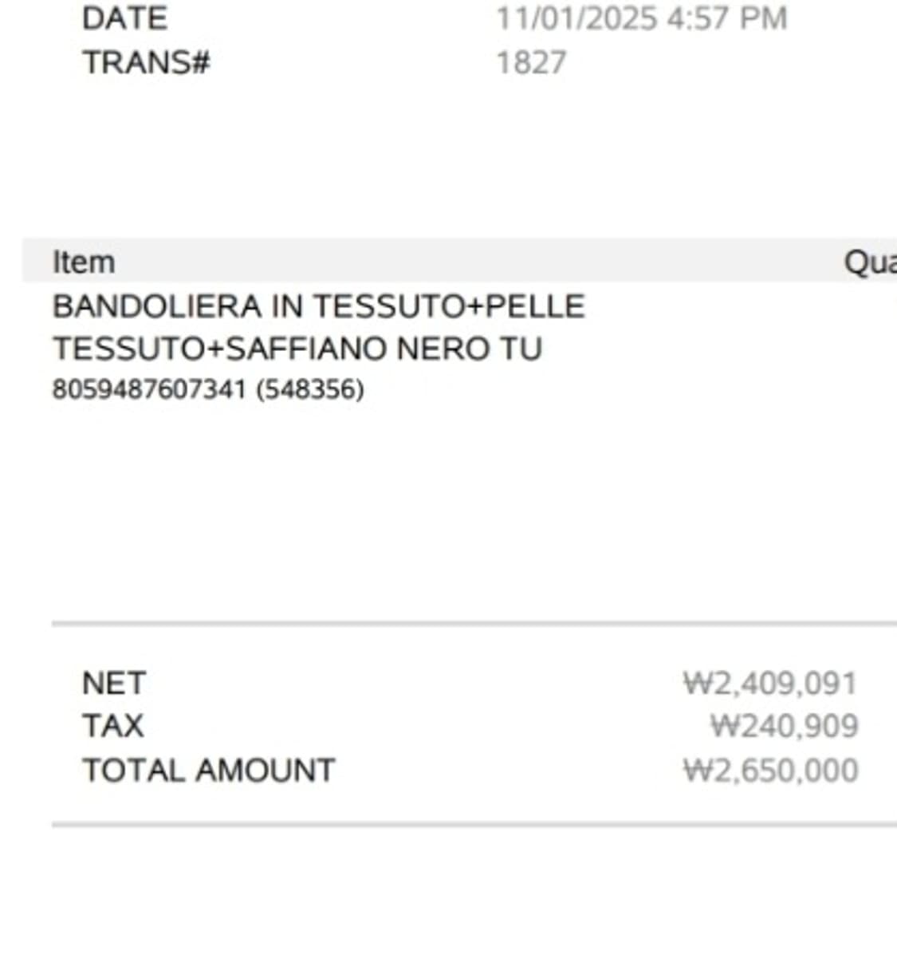
Task: Select the 11/01/2025 date value
Action: [x=576, y=18]
